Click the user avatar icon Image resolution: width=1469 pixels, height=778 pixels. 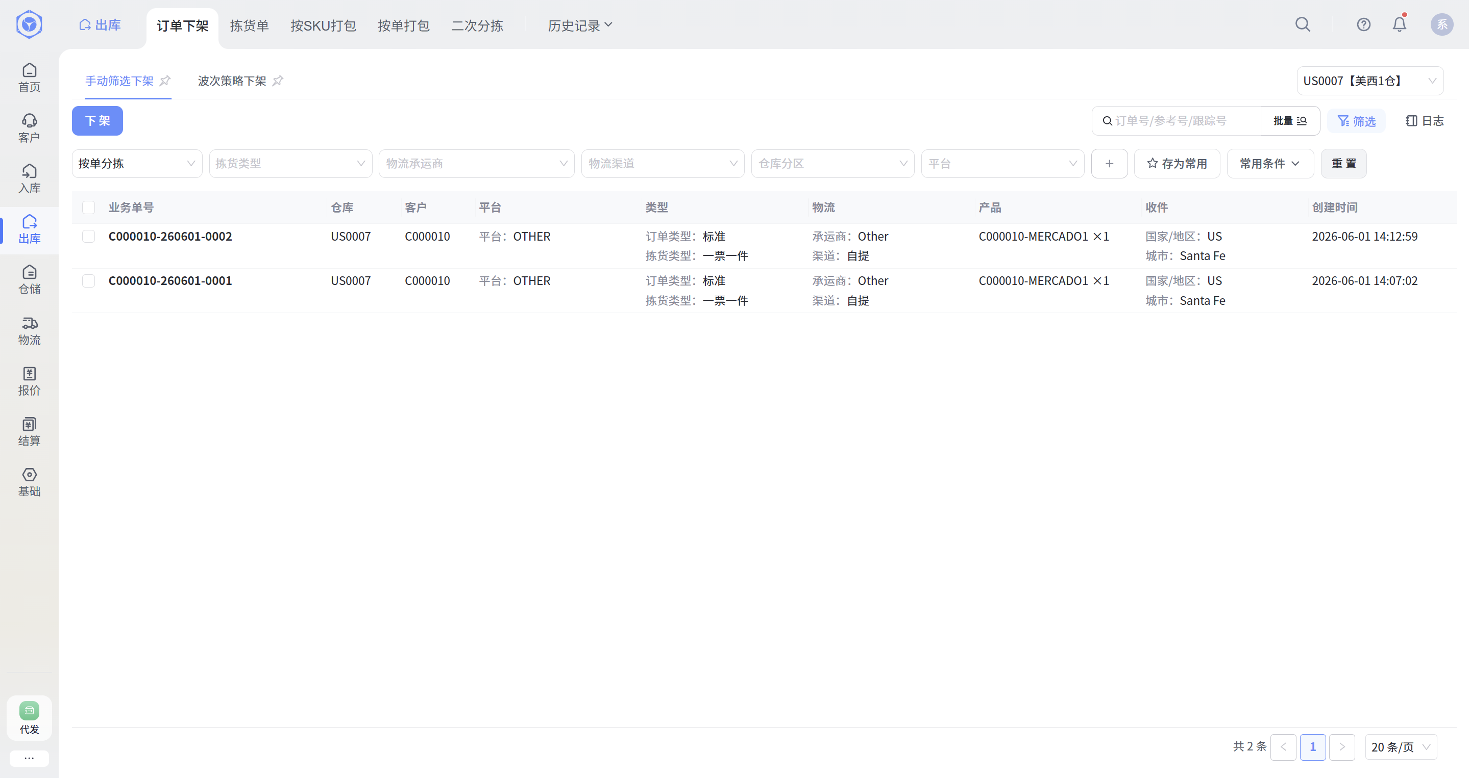[x=1441, y=24]
